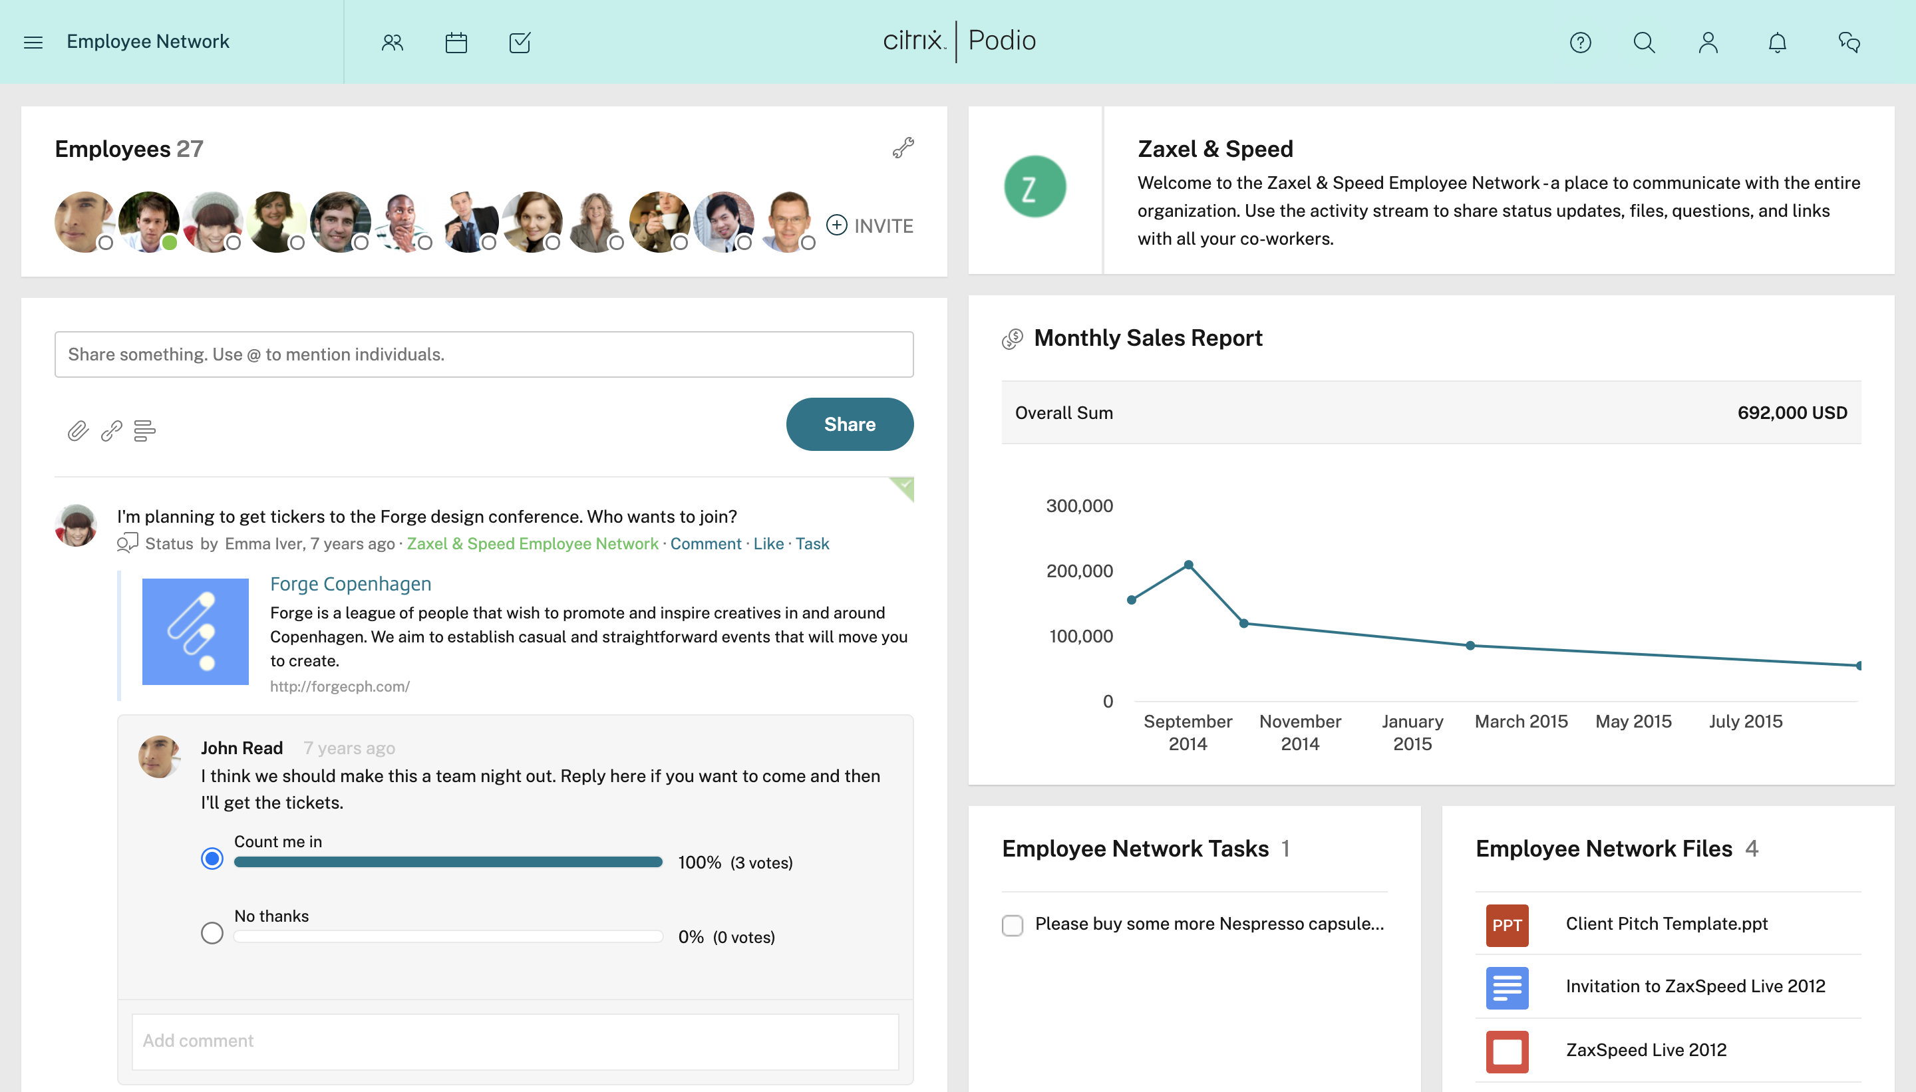Click the attach file paperclip icon
Viewport: 1916px width, 1092px height.
point(78,430)
